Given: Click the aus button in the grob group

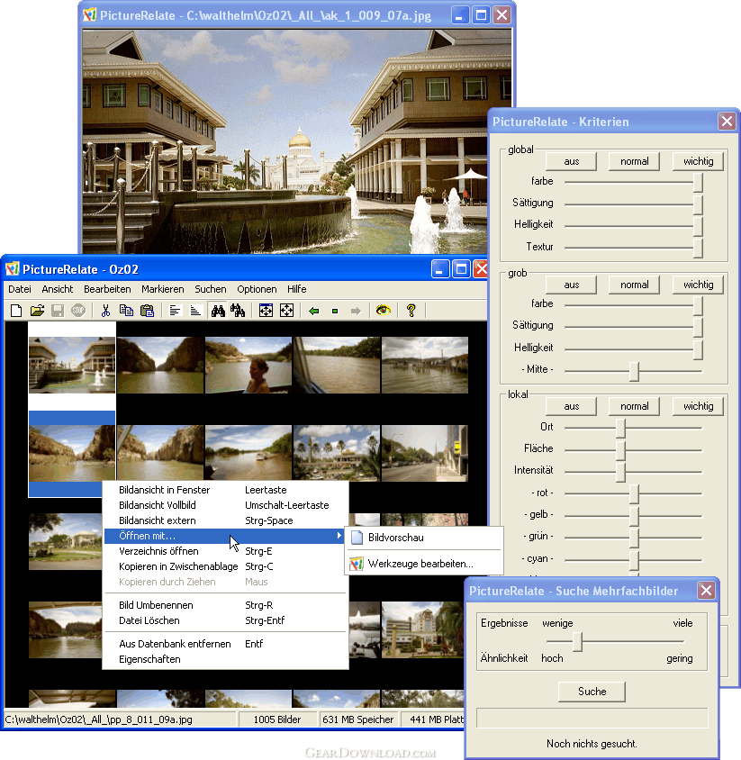Looking at the screenshot, I should pos(572,285).
